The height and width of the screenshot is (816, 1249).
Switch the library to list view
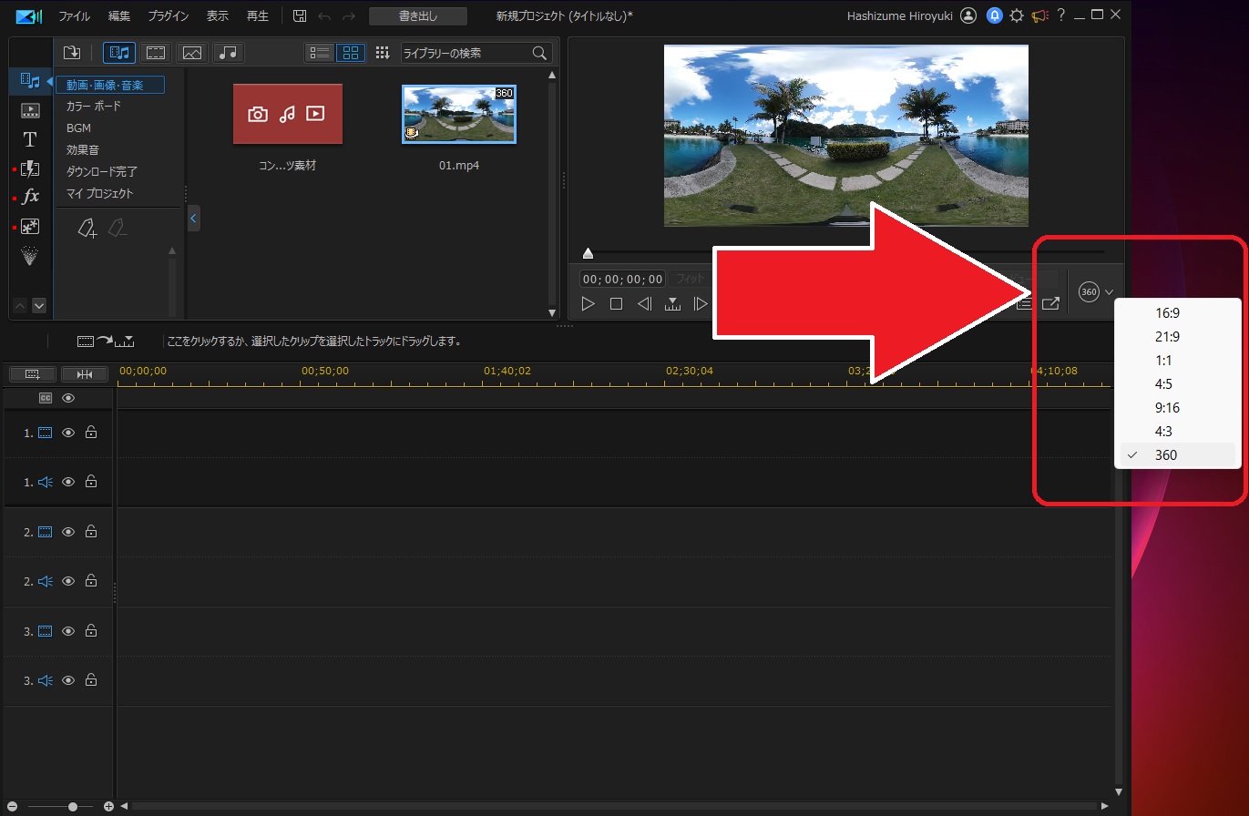pyautogui.click(x=320, y=53)
